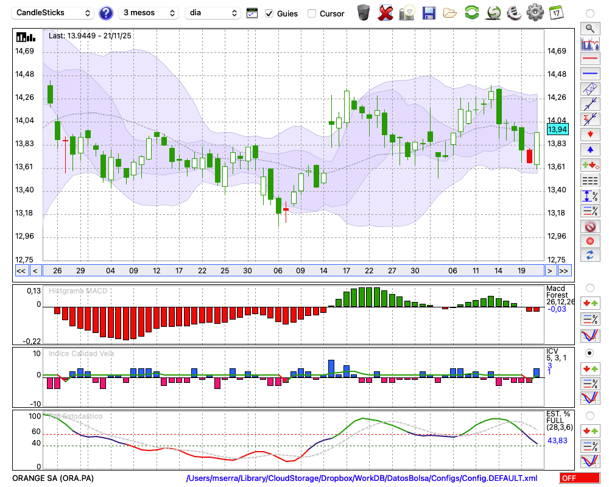Viewport: 609px width, 487px height.
Task: Open the calendar icon in top toolbar
Action: coord(555,13)
